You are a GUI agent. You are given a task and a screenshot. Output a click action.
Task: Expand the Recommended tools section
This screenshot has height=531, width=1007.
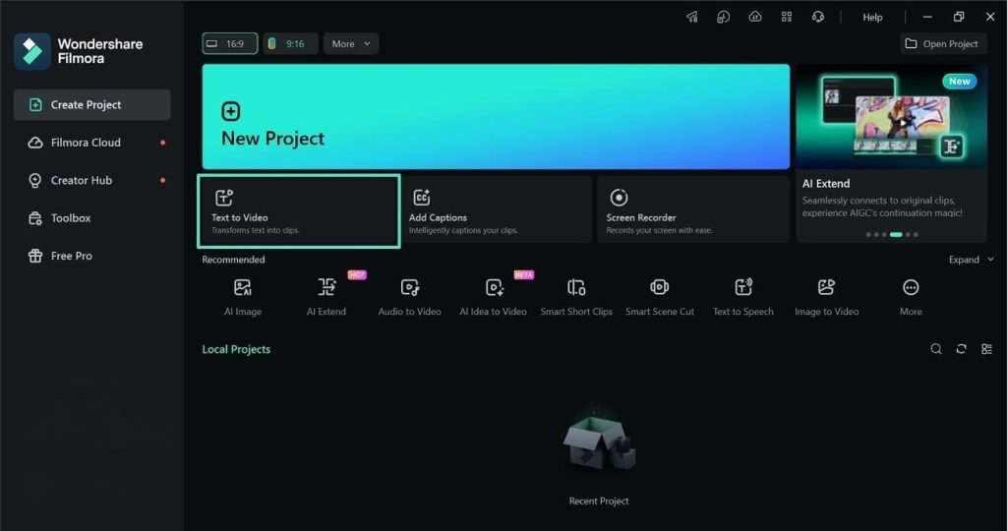970,260
